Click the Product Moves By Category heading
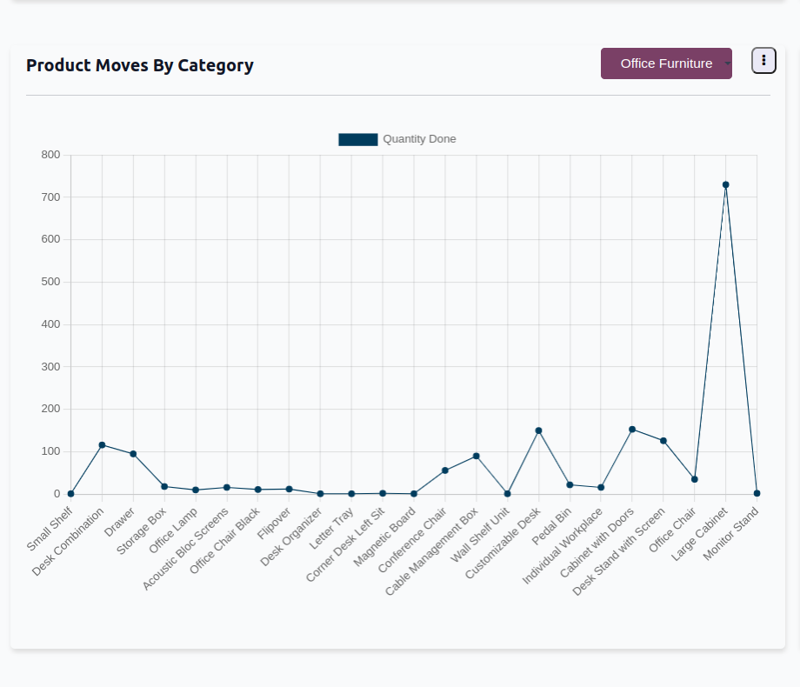 (x=140, y=65)
